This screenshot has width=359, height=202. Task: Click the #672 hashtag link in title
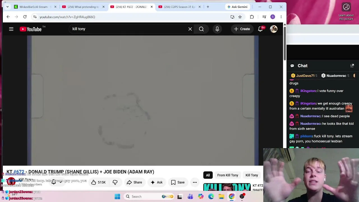[x=19, y=172]
